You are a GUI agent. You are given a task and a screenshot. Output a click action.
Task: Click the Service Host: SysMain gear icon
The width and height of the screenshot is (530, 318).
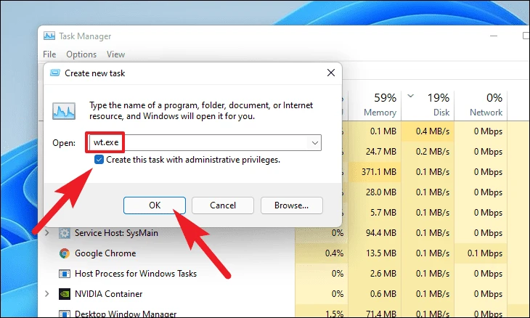65,233
